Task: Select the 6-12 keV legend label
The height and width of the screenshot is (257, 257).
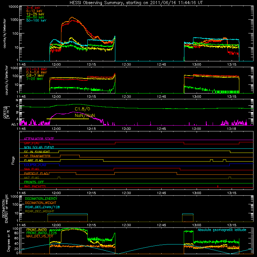Action: point(34,11)
